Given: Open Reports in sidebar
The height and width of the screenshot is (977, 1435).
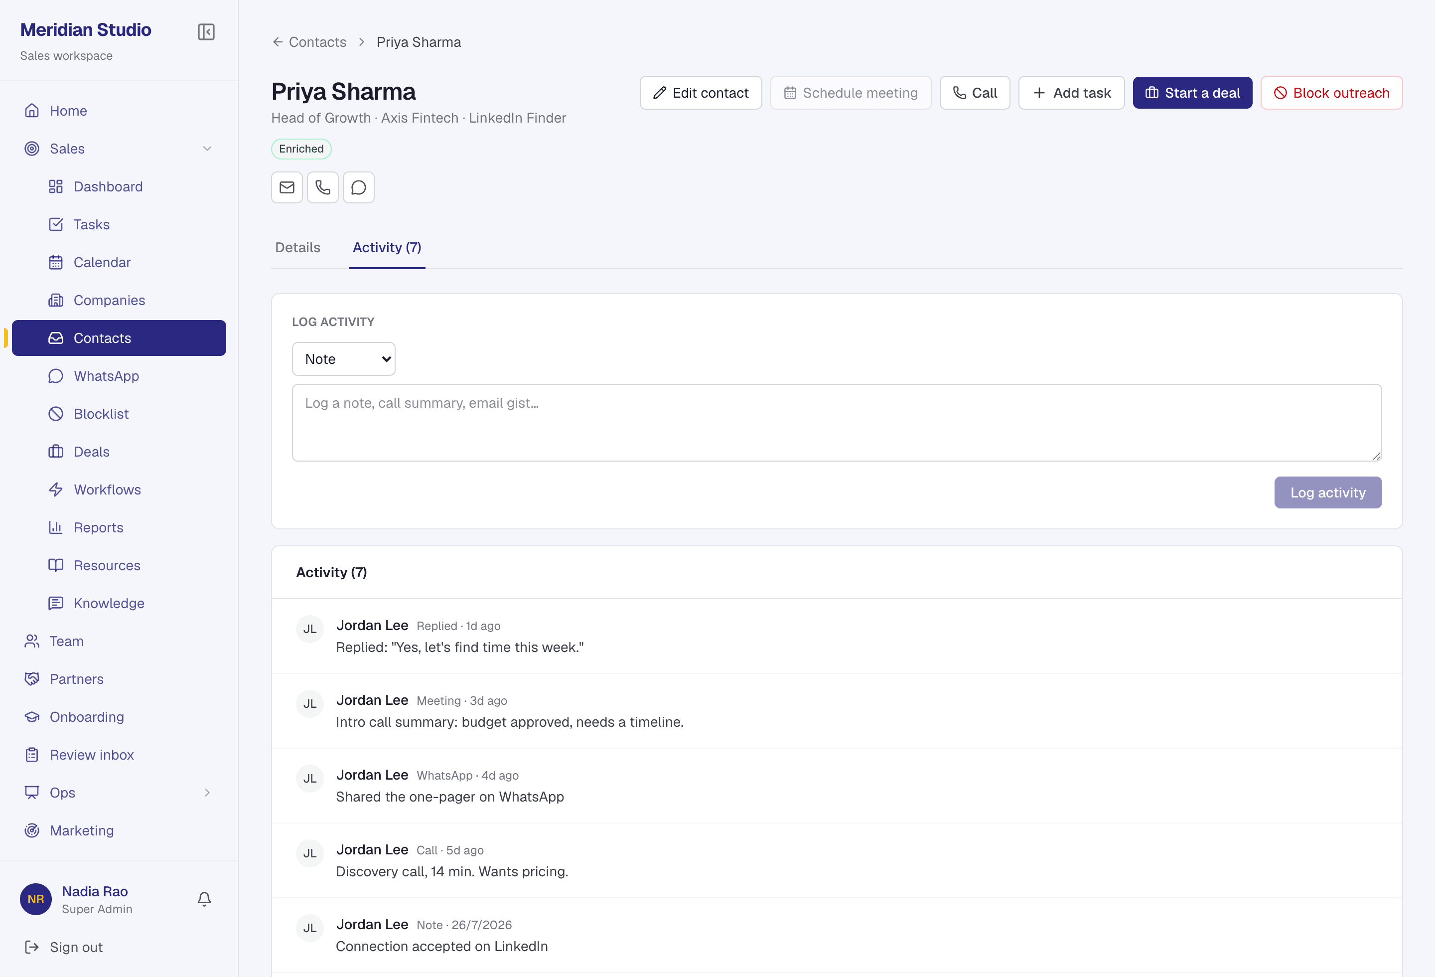Looking at the screenshot, I should pyautogui.click(x=119, y=527).
